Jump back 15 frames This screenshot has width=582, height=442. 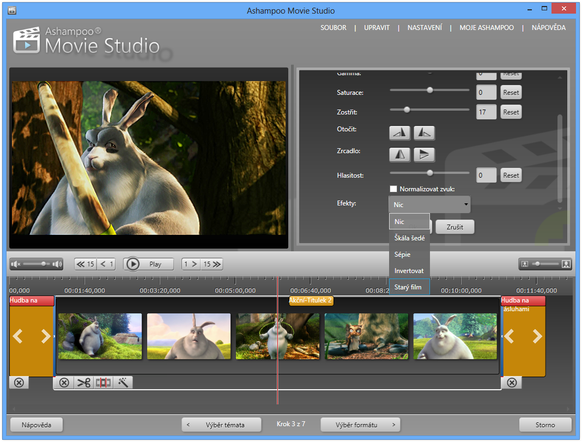click(x=86, y=264)
